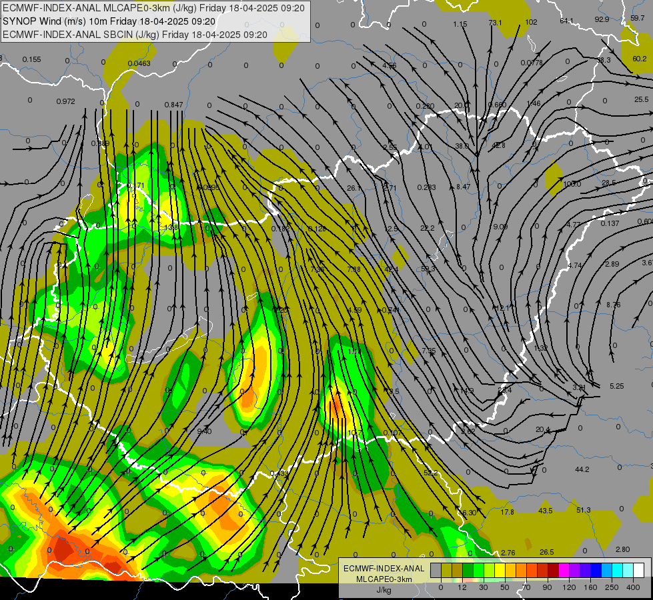
Task: Click the map value '0.155'
Action: click(x=31, y=59)
